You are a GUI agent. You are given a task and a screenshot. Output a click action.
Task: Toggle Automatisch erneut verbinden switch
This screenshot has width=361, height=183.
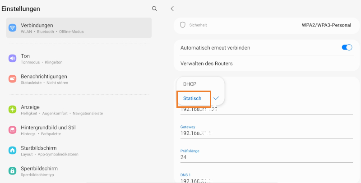[347, 48]
